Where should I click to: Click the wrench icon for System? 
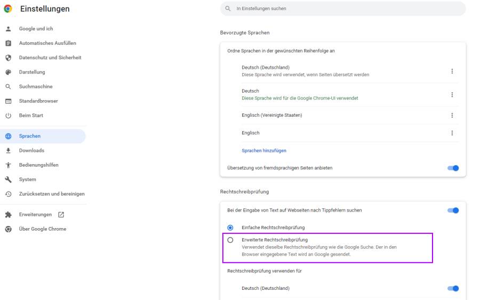[x=9, y=180]
